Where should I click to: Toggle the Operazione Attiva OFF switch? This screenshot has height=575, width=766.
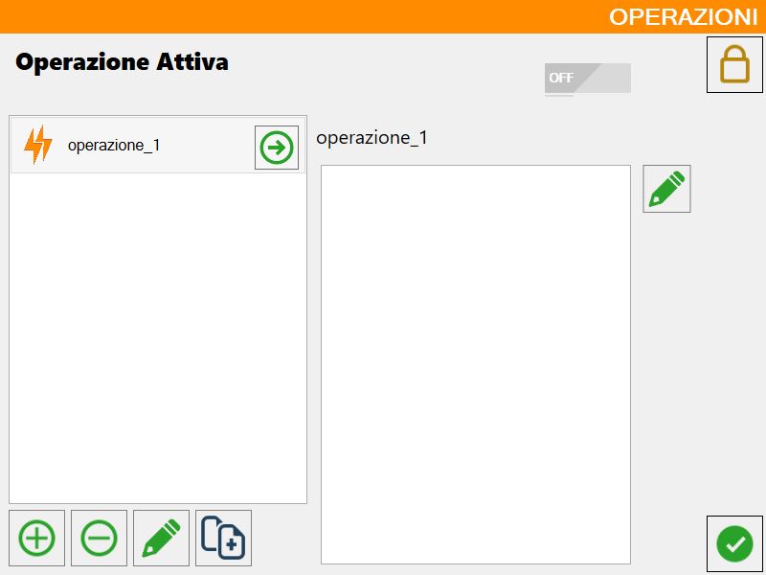click(588, 79)
